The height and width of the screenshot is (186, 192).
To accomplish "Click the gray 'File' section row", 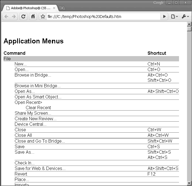I will [91, 59].
